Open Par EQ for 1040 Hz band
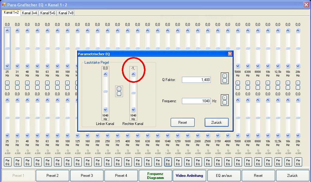The image size is (311, 182). pyautogui.click(x=168, y=162)
